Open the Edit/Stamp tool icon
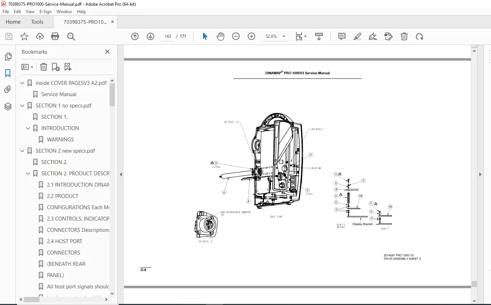The height and width of the screenshot is (305, 491). point(389,36)
